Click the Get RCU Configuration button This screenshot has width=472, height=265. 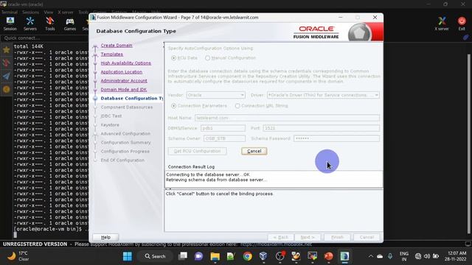coord(197,151)
